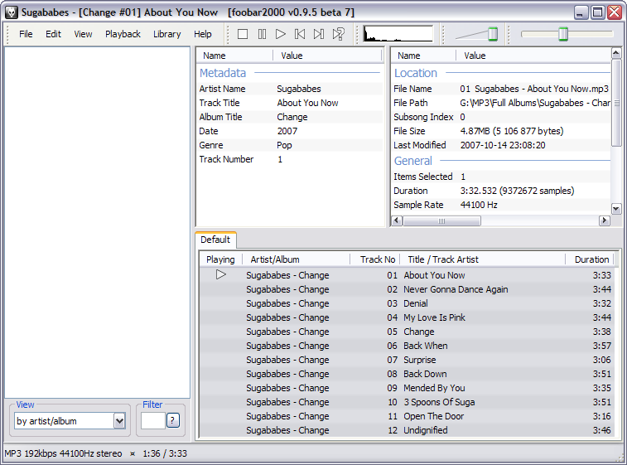Open the Library menu
This screenshot has height=465, width=627.
coord(167,34)
